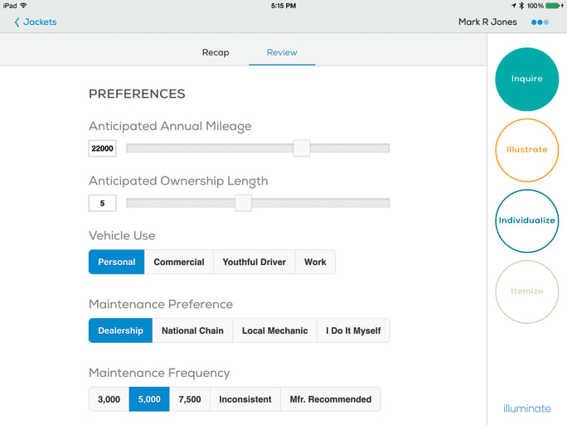Select the Individualize circle
This screenshot has width=567, height=425.
pyautogui.click(x=526, y=221)
